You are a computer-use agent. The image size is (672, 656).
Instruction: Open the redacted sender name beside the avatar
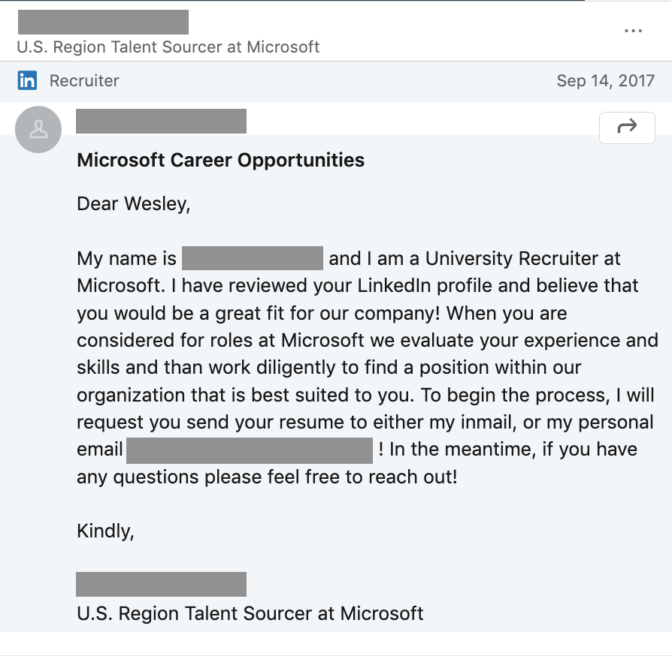coord(161,121)
